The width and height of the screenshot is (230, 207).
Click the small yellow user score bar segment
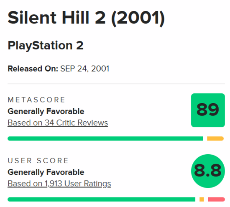point(202,199)
